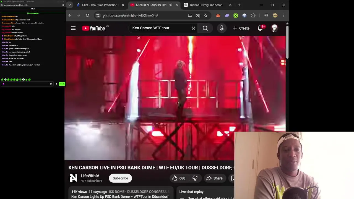The image size is (354, 199).
Task: Open green dice extension icon
Action: (236, 15)
